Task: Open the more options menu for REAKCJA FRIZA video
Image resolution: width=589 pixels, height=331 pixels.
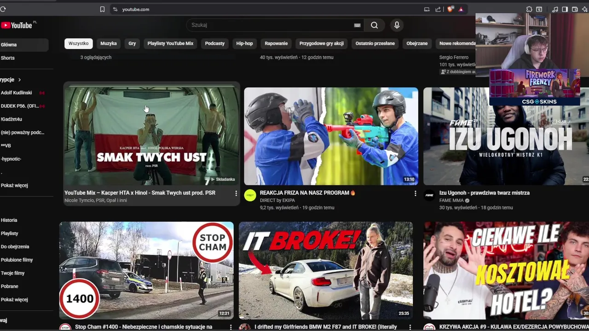Action: pyautogui.click(x=415, y=194)
